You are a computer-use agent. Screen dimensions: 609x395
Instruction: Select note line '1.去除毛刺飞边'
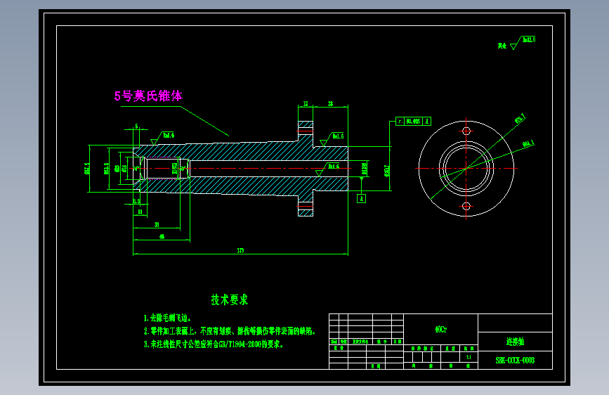click(x=167, y=318)
